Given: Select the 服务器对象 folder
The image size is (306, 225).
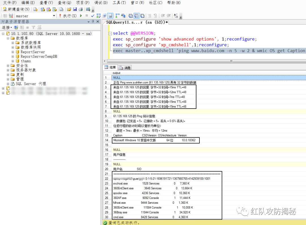Looking at the screenshot, I should click(26, 70).
